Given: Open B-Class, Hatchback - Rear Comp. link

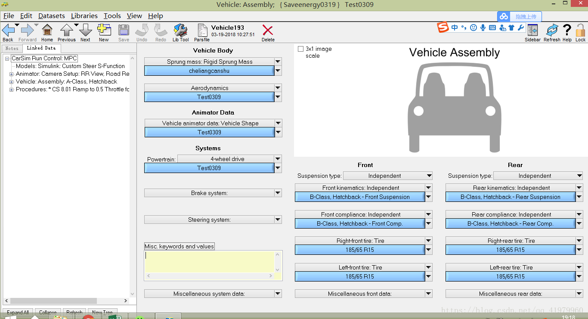Looking at the screenshot, I should [511, 223].
